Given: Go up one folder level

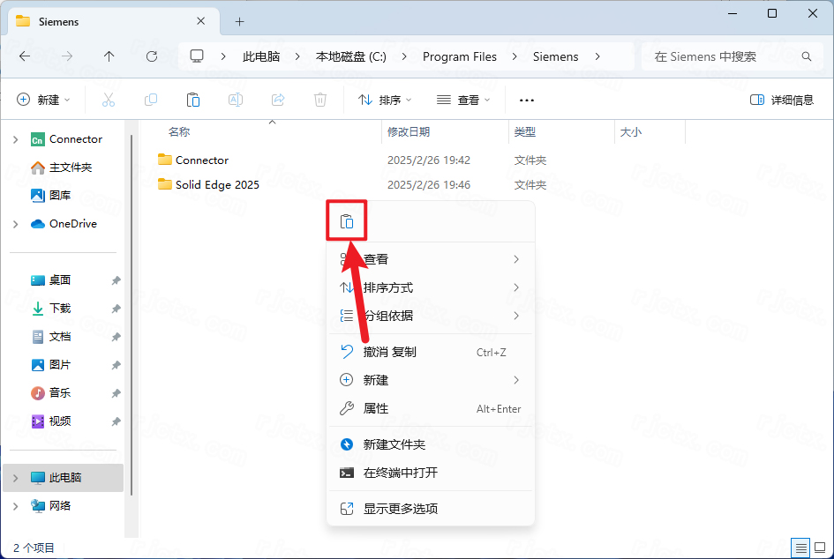Looking at the screenshot, I should (x=109, y=56).
